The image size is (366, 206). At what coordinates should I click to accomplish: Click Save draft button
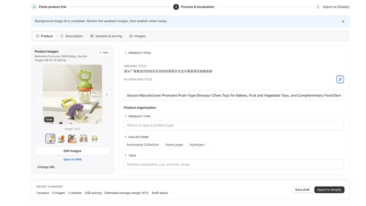(x=302, y=190)
